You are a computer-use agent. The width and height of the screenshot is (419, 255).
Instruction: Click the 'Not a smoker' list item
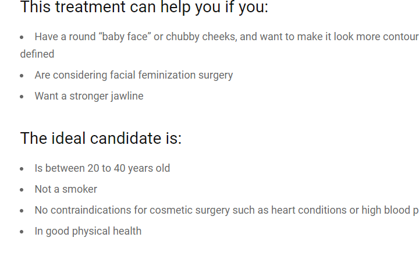66,189
